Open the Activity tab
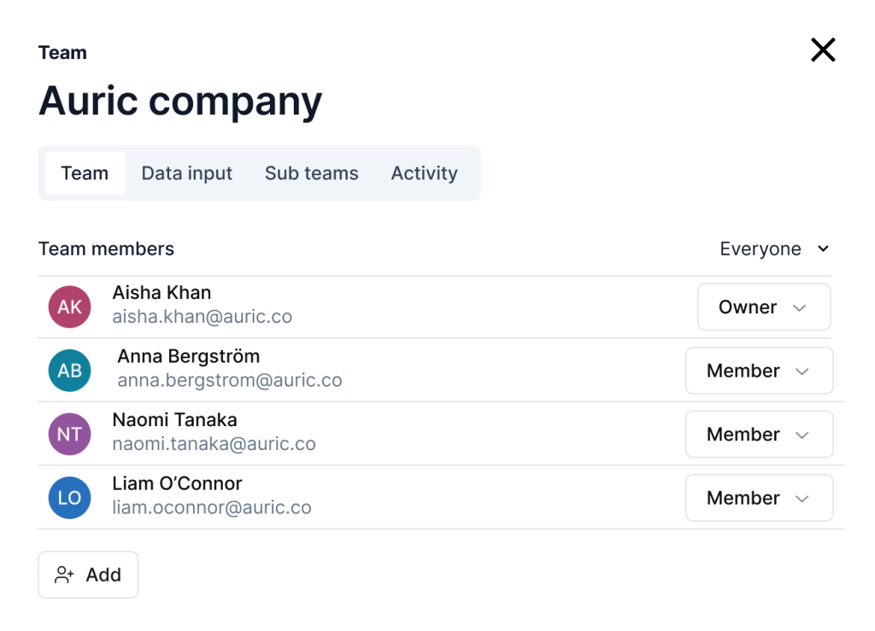The image size is (875, 631). [424, 173]
